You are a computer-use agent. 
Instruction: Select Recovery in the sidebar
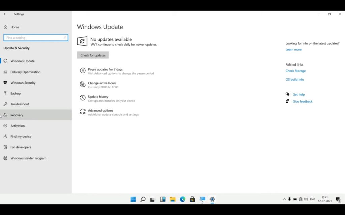(x=17, y=115)
